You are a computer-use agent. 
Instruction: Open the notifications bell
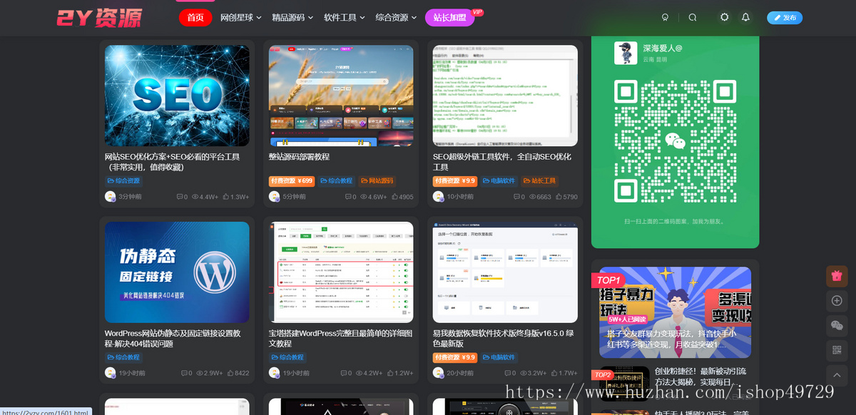[x=745, y=17]
